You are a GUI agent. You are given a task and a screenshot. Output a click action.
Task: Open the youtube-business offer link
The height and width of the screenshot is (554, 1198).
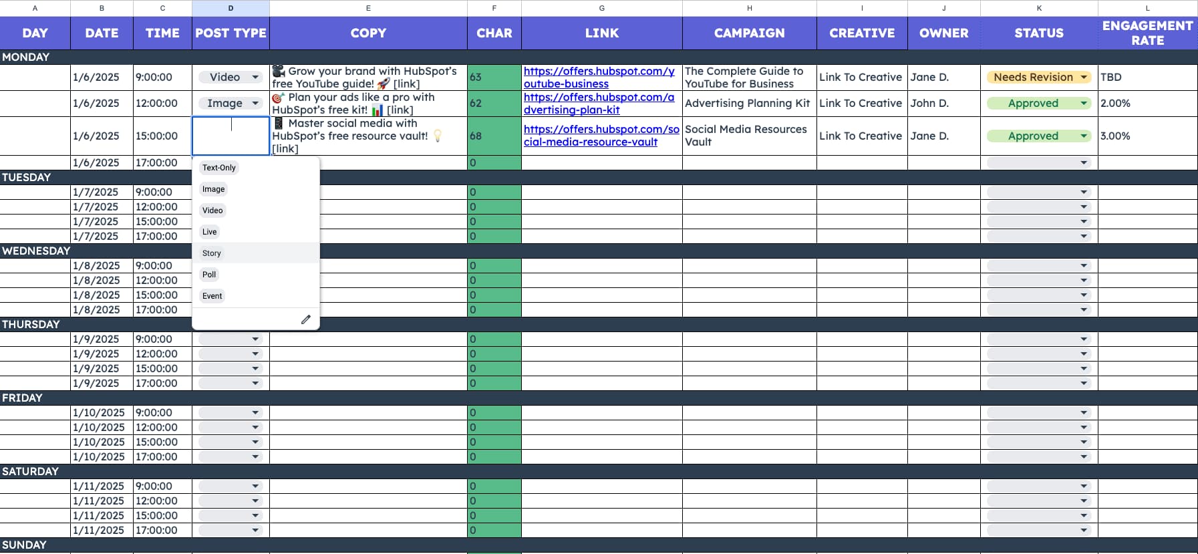click(599, 78)
